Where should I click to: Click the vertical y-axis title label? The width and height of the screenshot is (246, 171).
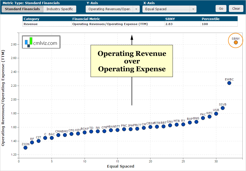[3, 98]
